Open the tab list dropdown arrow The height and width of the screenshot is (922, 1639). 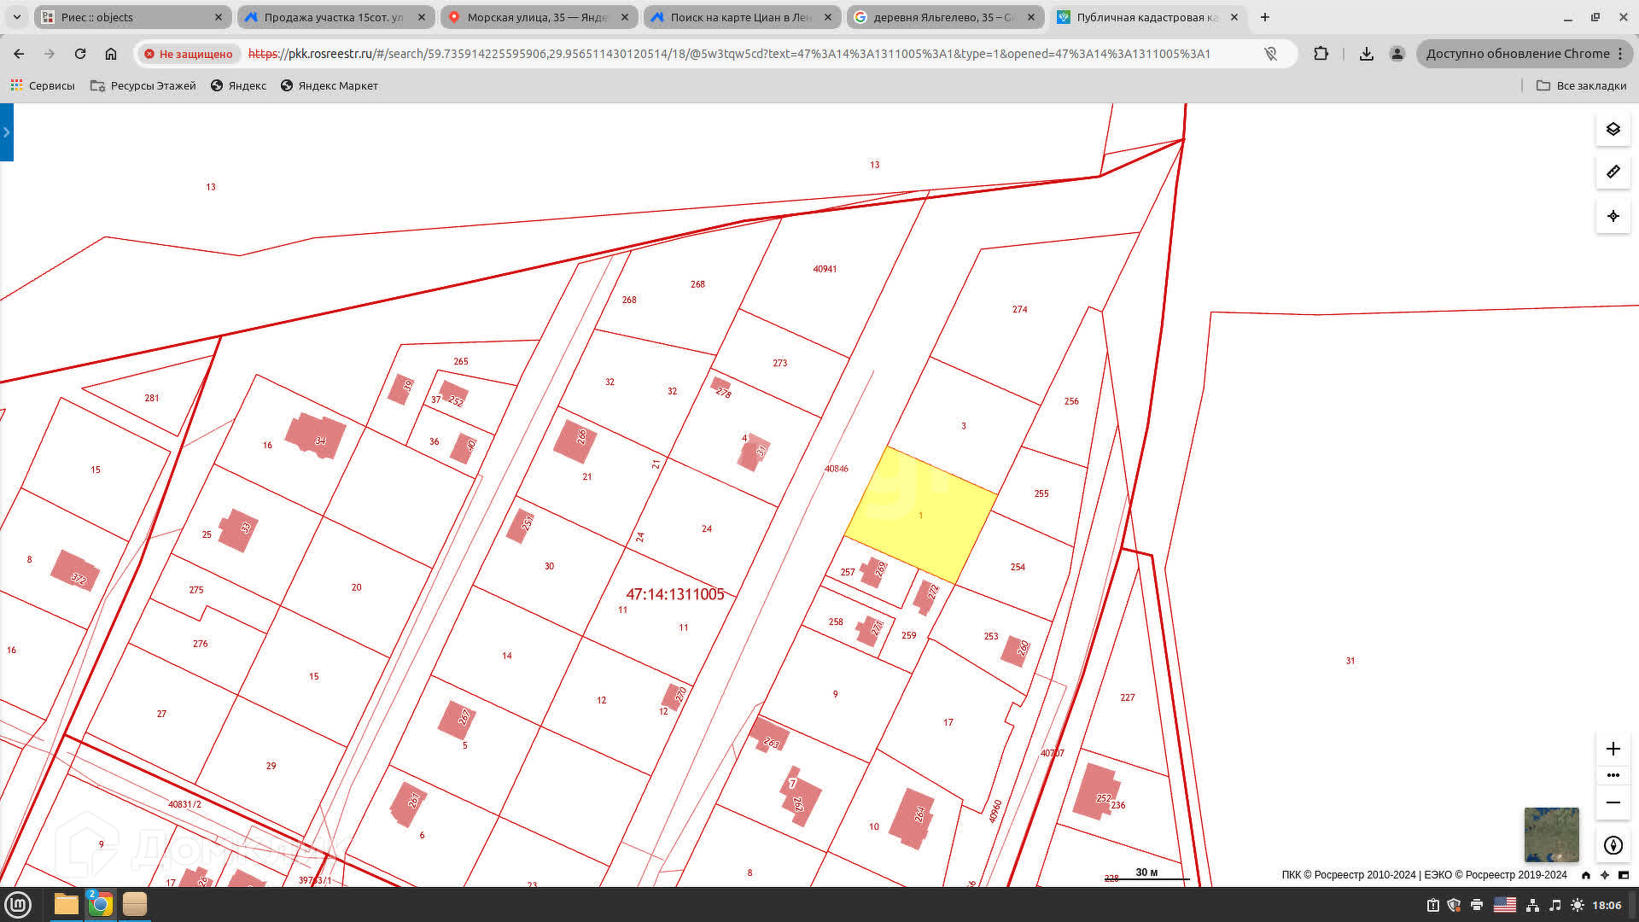16,17
